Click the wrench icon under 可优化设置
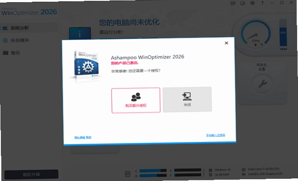This screenshot has width=298, height=181. (262, 84)
